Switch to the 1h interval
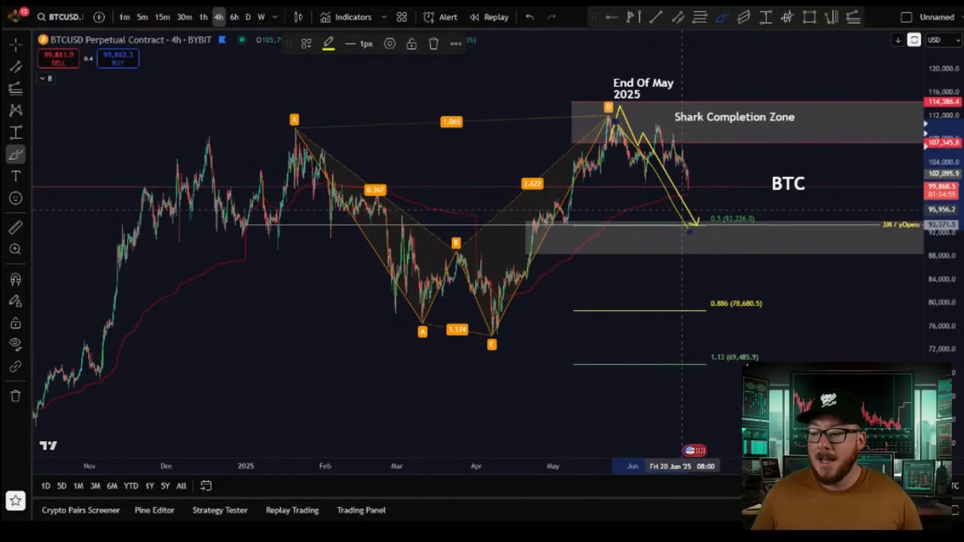The image size is (964, 542). pos(203,17)
